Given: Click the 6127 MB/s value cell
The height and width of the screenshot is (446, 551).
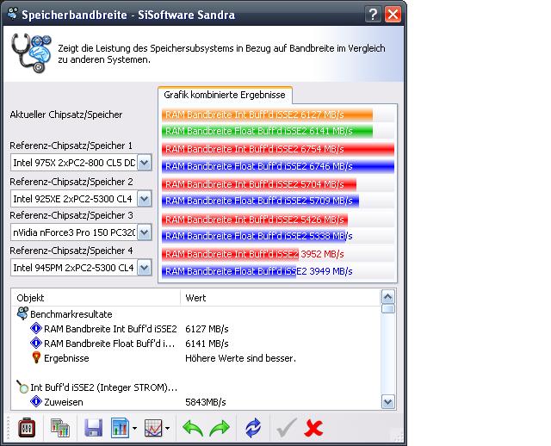Looking at the screenshot, I should tap(207, 329).
